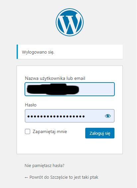
Task: Focus the Nazwa użytkownika lub email field
Action: (70, 89)
